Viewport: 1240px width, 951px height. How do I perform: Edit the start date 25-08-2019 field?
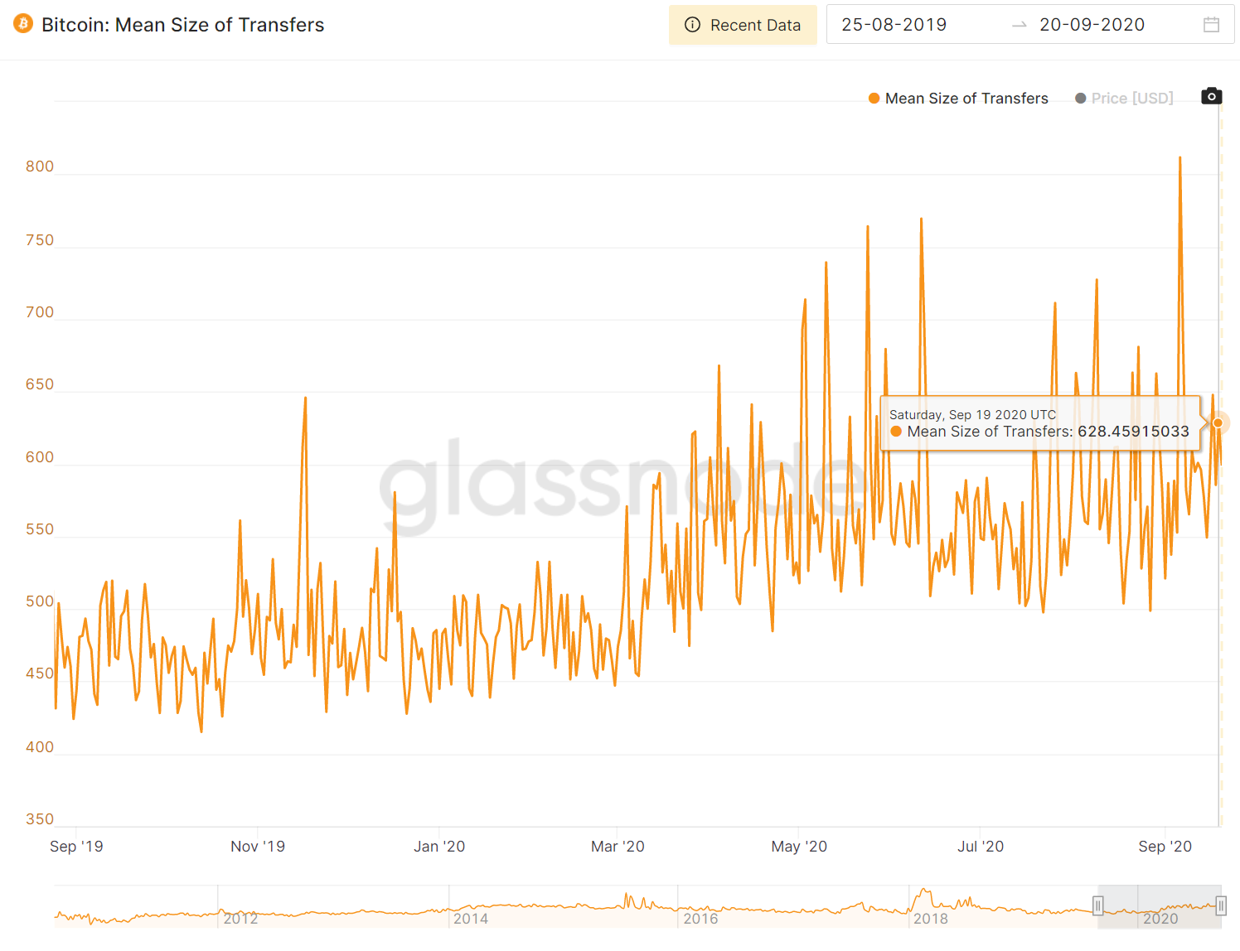coord(894,25)
